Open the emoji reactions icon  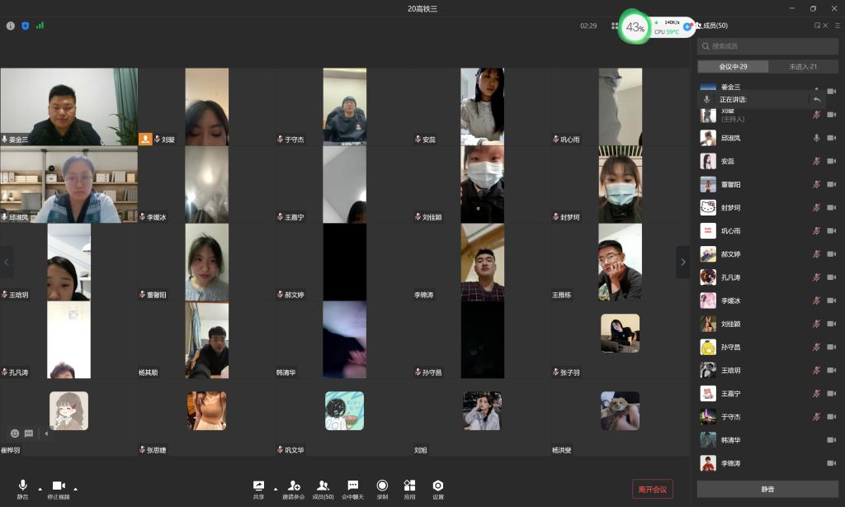tap(15, 434)
